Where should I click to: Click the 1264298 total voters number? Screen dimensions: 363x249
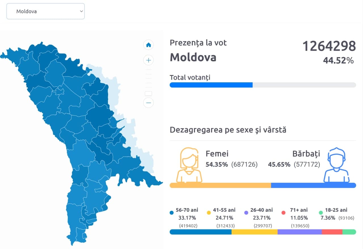pyautogui.click(x=329, y=46)
